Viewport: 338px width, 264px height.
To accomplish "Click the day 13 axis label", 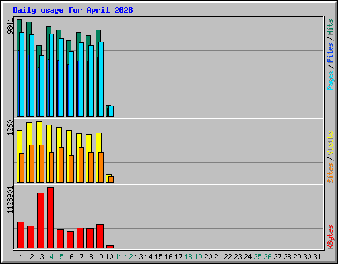I will pyautogui.click(x=139, y=257).
